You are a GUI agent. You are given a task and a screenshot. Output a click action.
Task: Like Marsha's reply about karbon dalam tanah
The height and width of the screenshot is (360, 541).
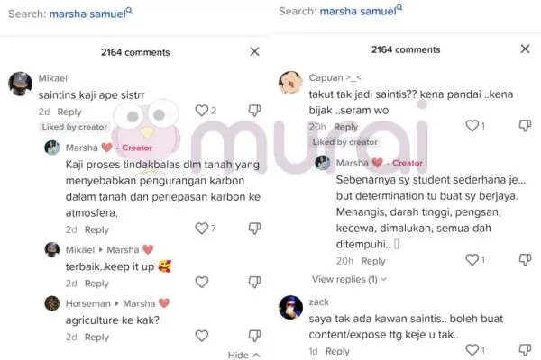click(x=201, y=229)
